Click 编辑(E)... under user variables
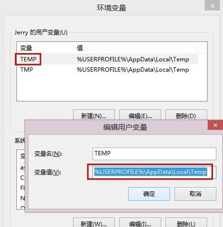223x227 pixels. pyautogui.click(x=140, y=116)
